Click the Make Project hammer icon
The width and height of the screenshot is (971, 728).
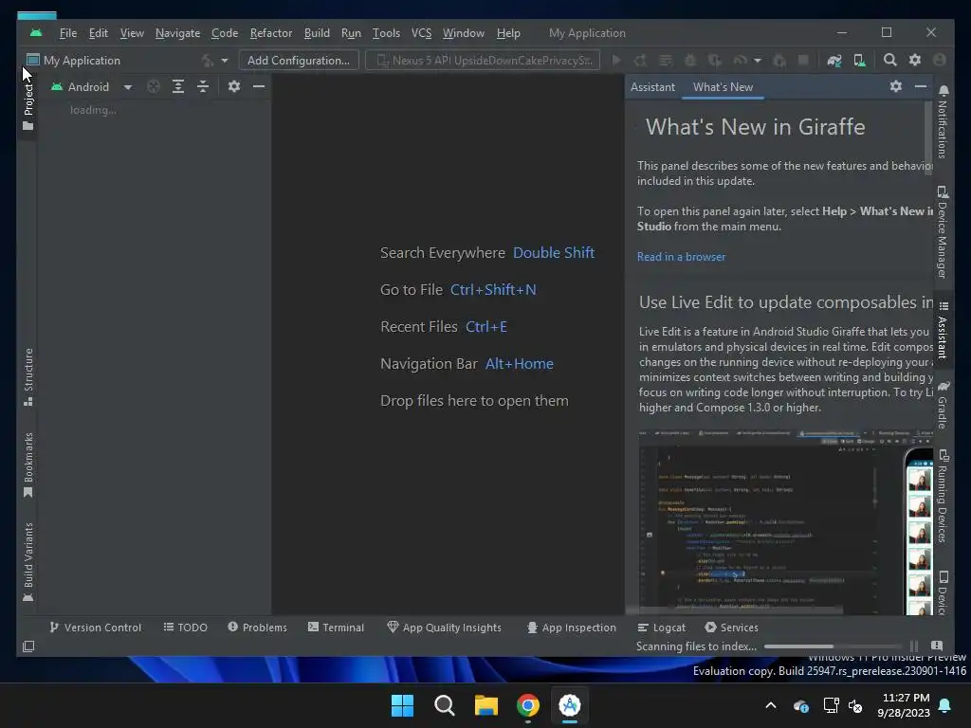tap(208, 61)
